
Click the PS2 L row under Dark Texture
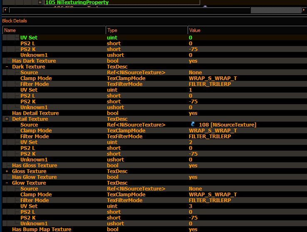tap(155, 96)
